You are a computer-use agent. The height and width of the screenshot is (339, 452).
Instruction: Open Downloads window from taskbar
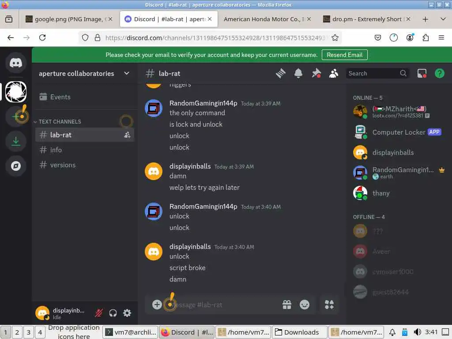[x=300, y=332]
